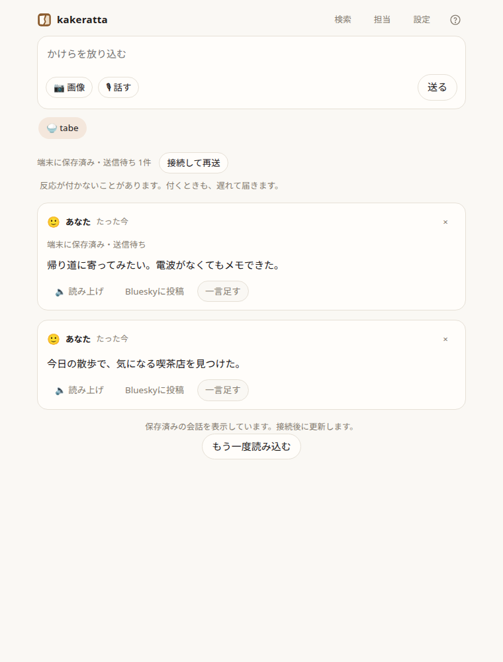The width and height of the screenshot is (503, 662).
Task: Dismiss the 帰り道に寄ってみたい post
Action: 445,222
